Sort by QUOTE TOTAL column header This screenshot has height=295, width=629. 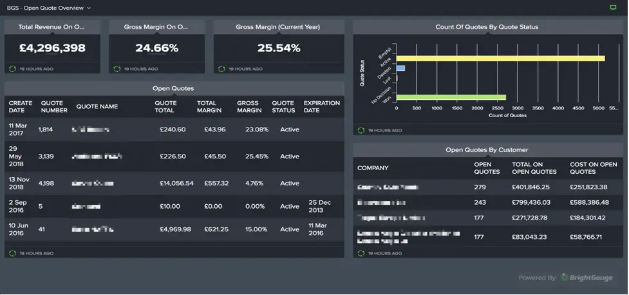(x=166, y=106)
